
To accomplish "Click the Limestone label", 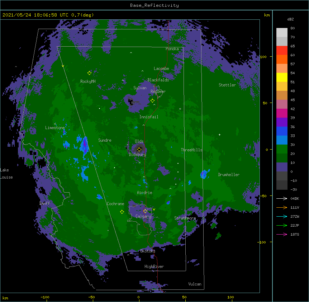I will 55,128.
